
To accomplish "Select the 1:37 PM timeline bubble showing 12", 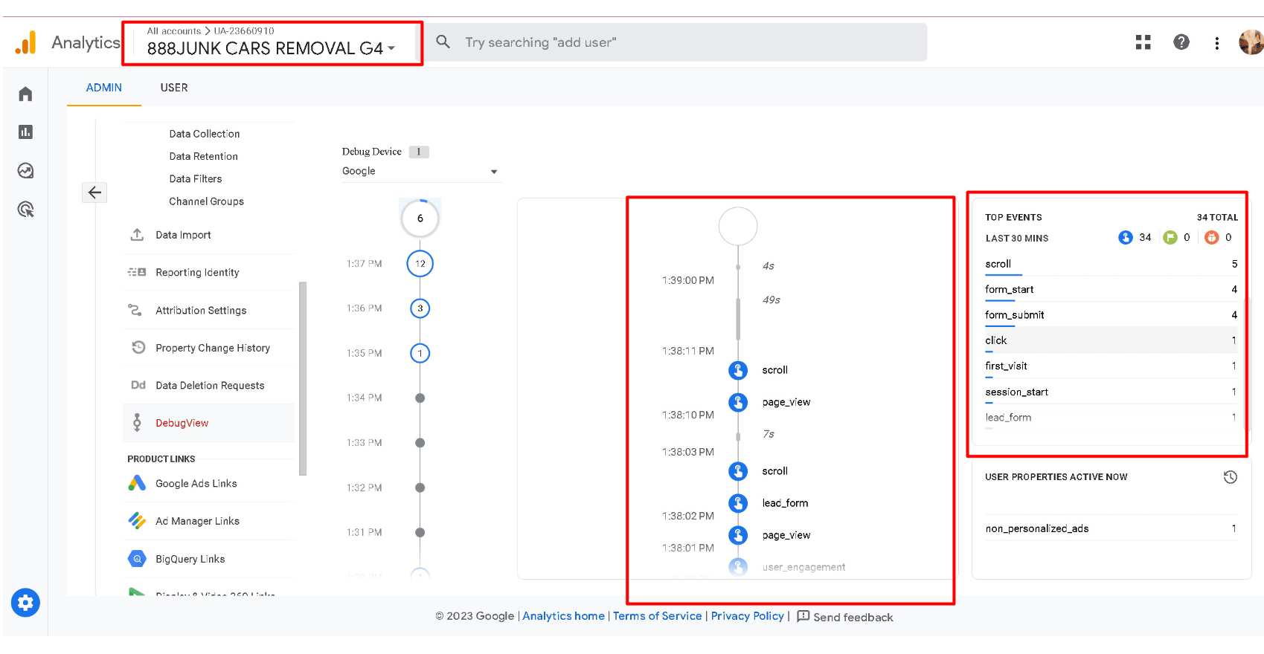I will click(420, 264).
